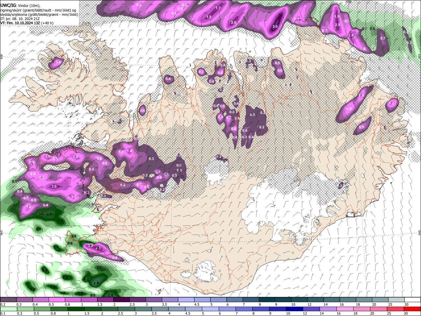Click the dark teal 8–9 swatch in upper legend row
Screen dimensions: 421x316
(267, 300)
